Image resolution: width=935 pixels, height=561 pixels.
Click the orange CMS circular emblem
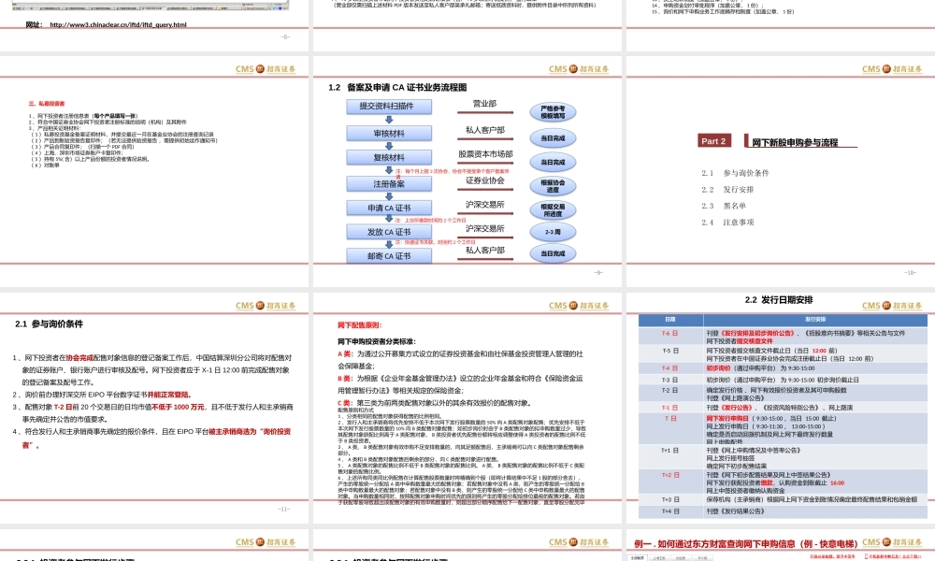[573, 69]
